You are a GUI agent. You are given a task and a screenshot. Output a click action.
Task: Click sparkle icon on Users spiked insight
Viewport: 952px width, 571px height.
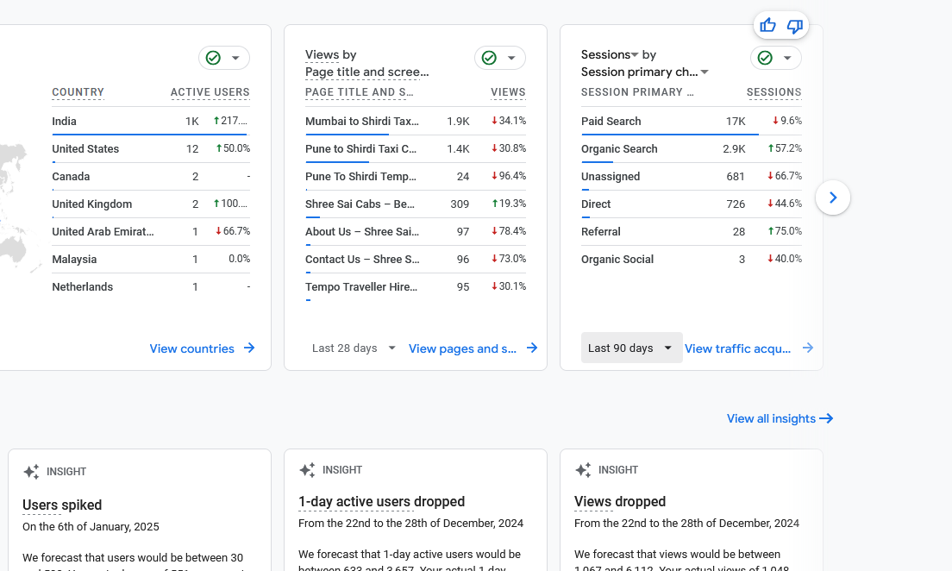31,472
